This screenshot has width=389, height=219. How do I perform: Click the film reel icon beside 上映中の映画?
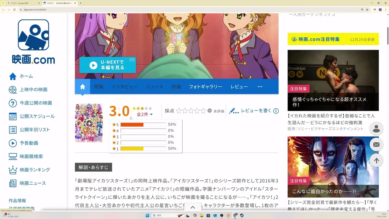pyautogui.click(x=13, y=89)
